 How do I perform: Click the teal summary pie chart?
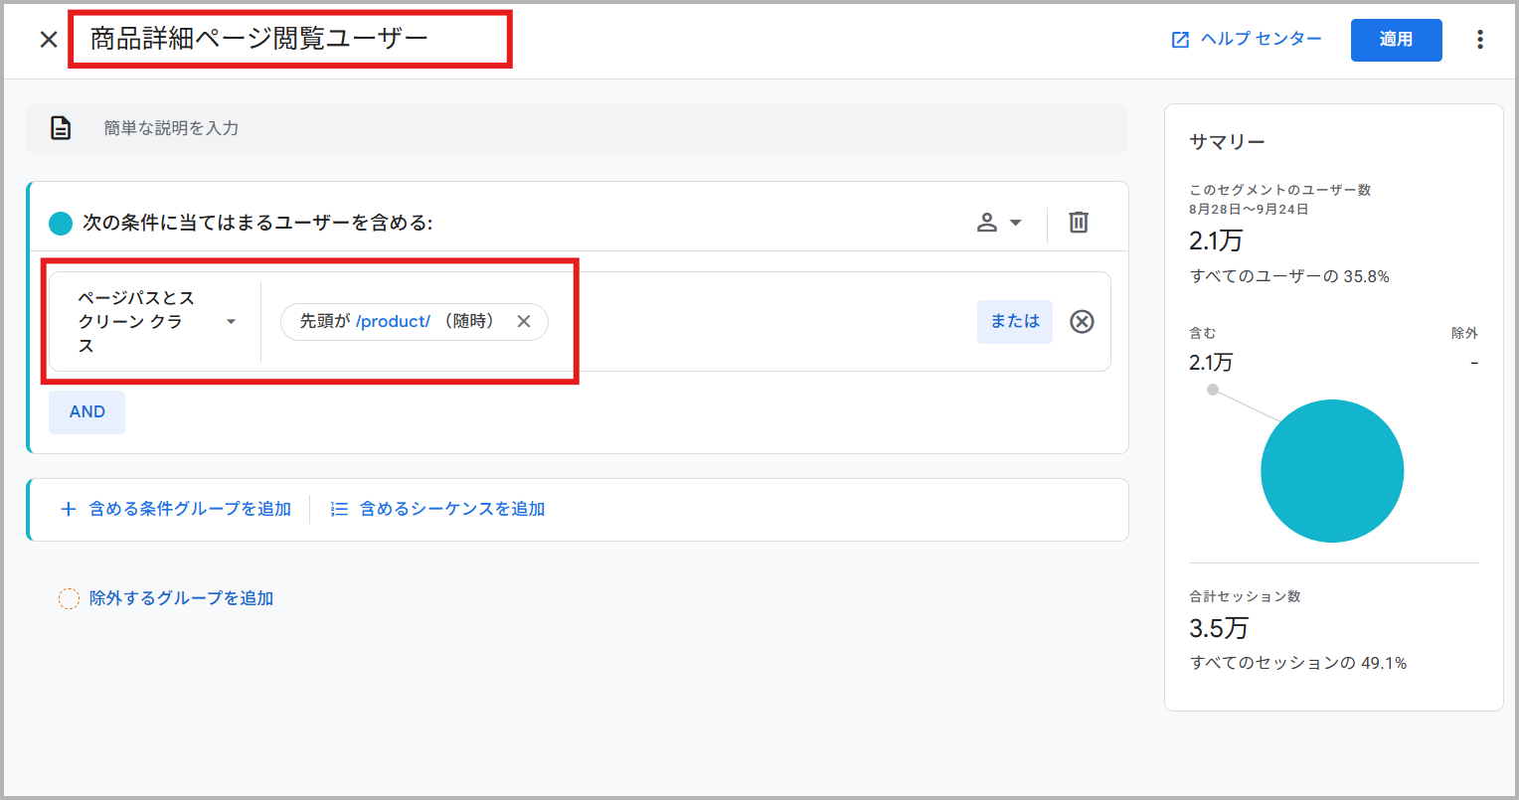tap(1331, 471)
